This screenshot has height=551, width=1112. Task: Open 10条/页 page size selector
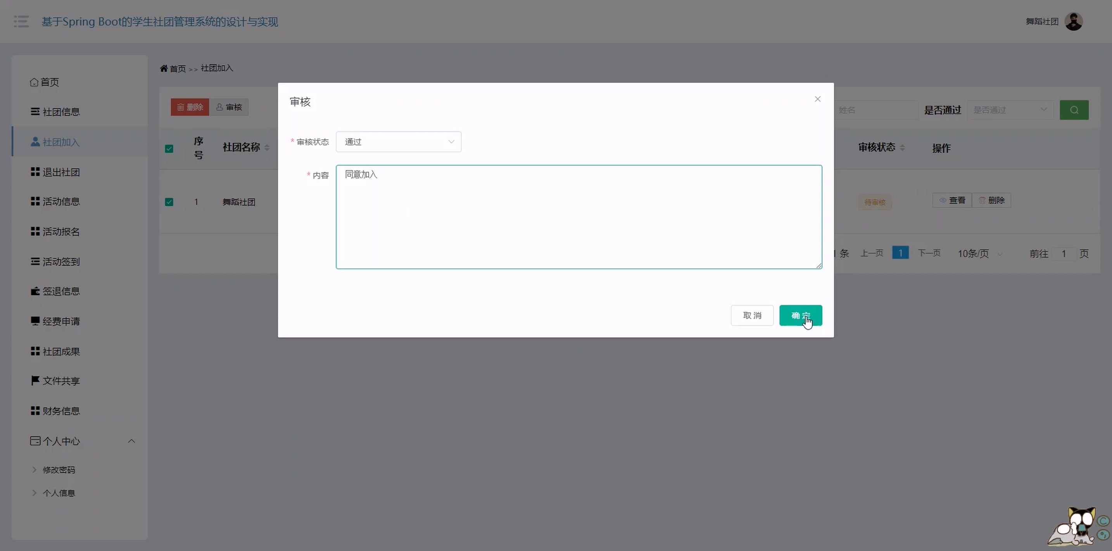pyautogui.click(x=979, y=254)
